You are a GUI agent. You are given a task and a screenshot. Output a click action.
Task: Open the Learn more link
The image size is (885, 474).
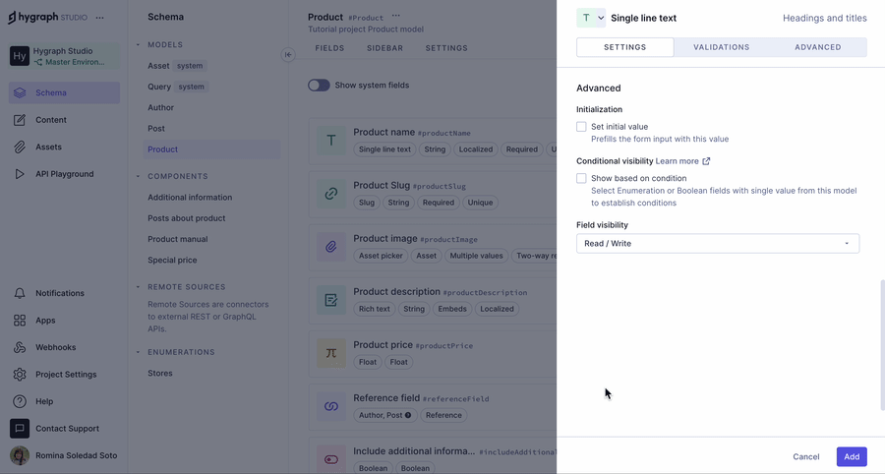(682, 161)
